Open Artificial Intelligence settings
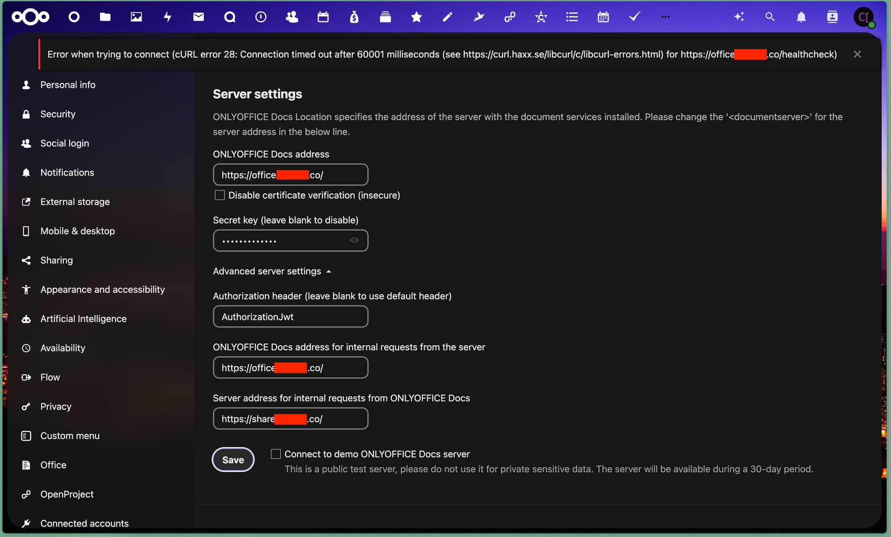The width and height of the screenshot is (891, 537). pos(84,319)
